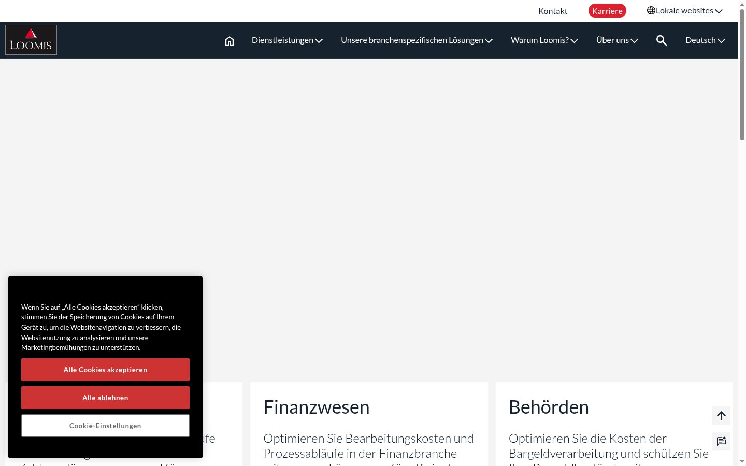The image size is (746, 466).
Task: Open the search magnifier icon
Action: click(662, 40)
